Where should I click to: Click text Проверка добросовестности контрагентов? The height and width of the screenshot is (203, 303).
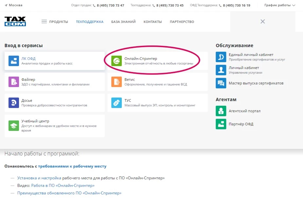[54, 105]
